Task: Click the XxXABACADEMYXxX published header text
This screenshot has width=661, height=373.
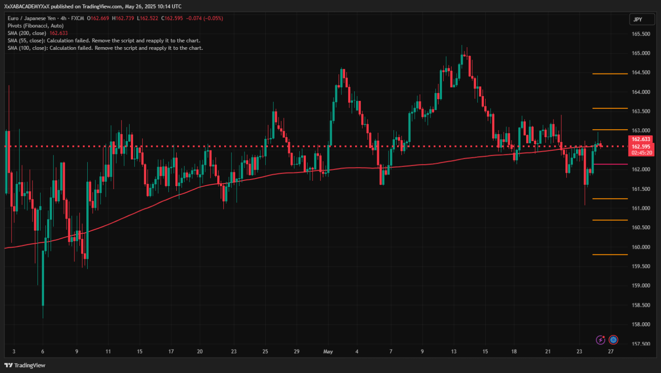Action: (93, 6)
